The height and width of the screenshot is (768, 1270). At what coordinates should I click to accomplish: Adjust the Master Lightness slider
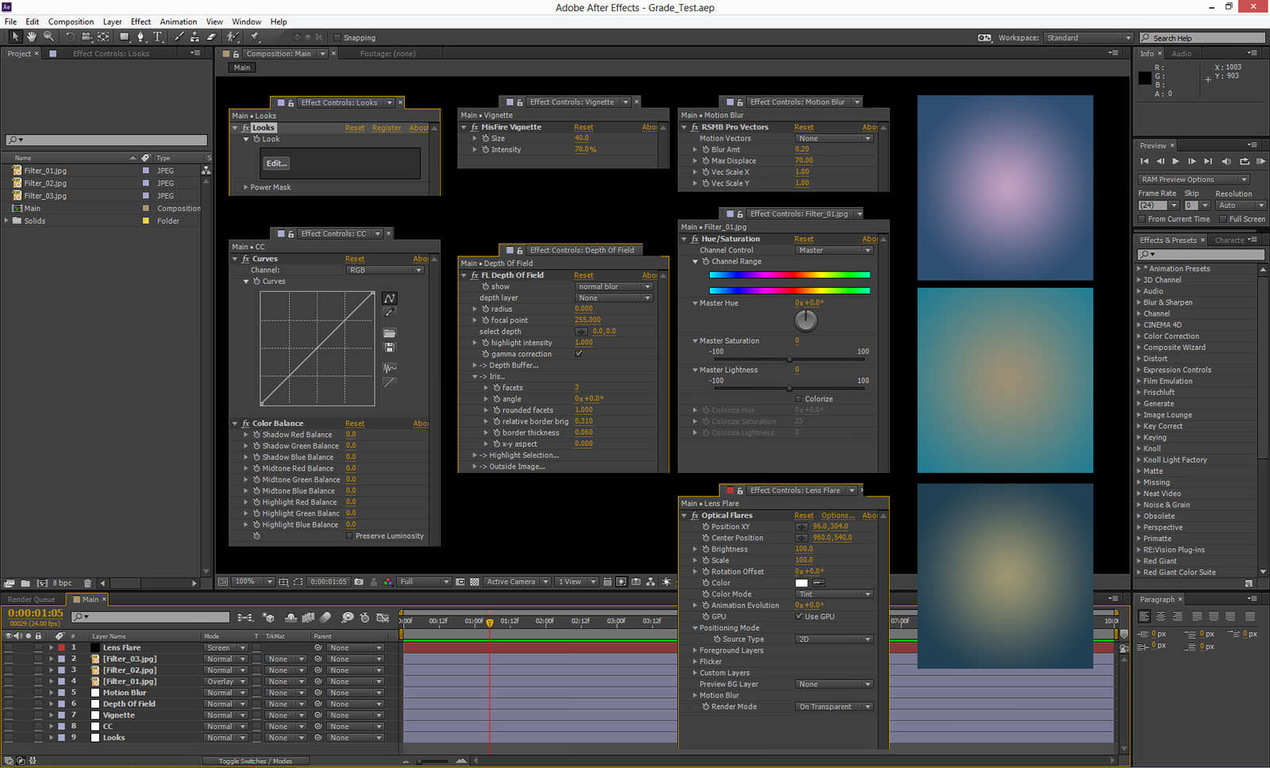[x=789, y=389]
